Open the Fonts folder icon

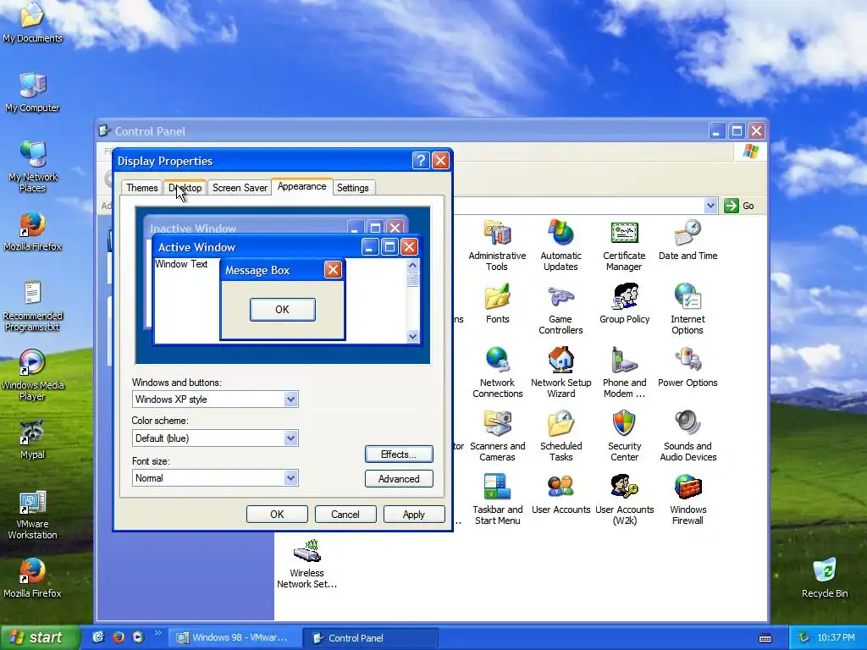click(x=497, y=304)
